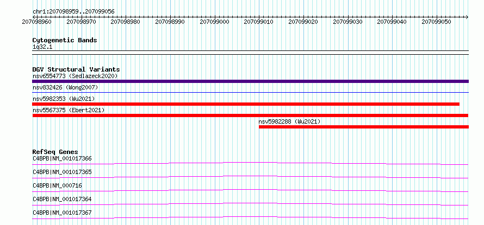
Task: Click the purple nsv6554773 variant bar
Action: pyautogui.click(x=250, y=81)
